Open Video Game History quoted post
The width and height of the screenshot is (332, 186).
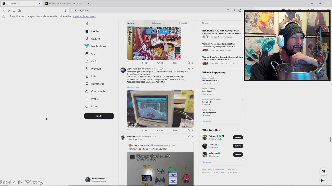point(160,164)
